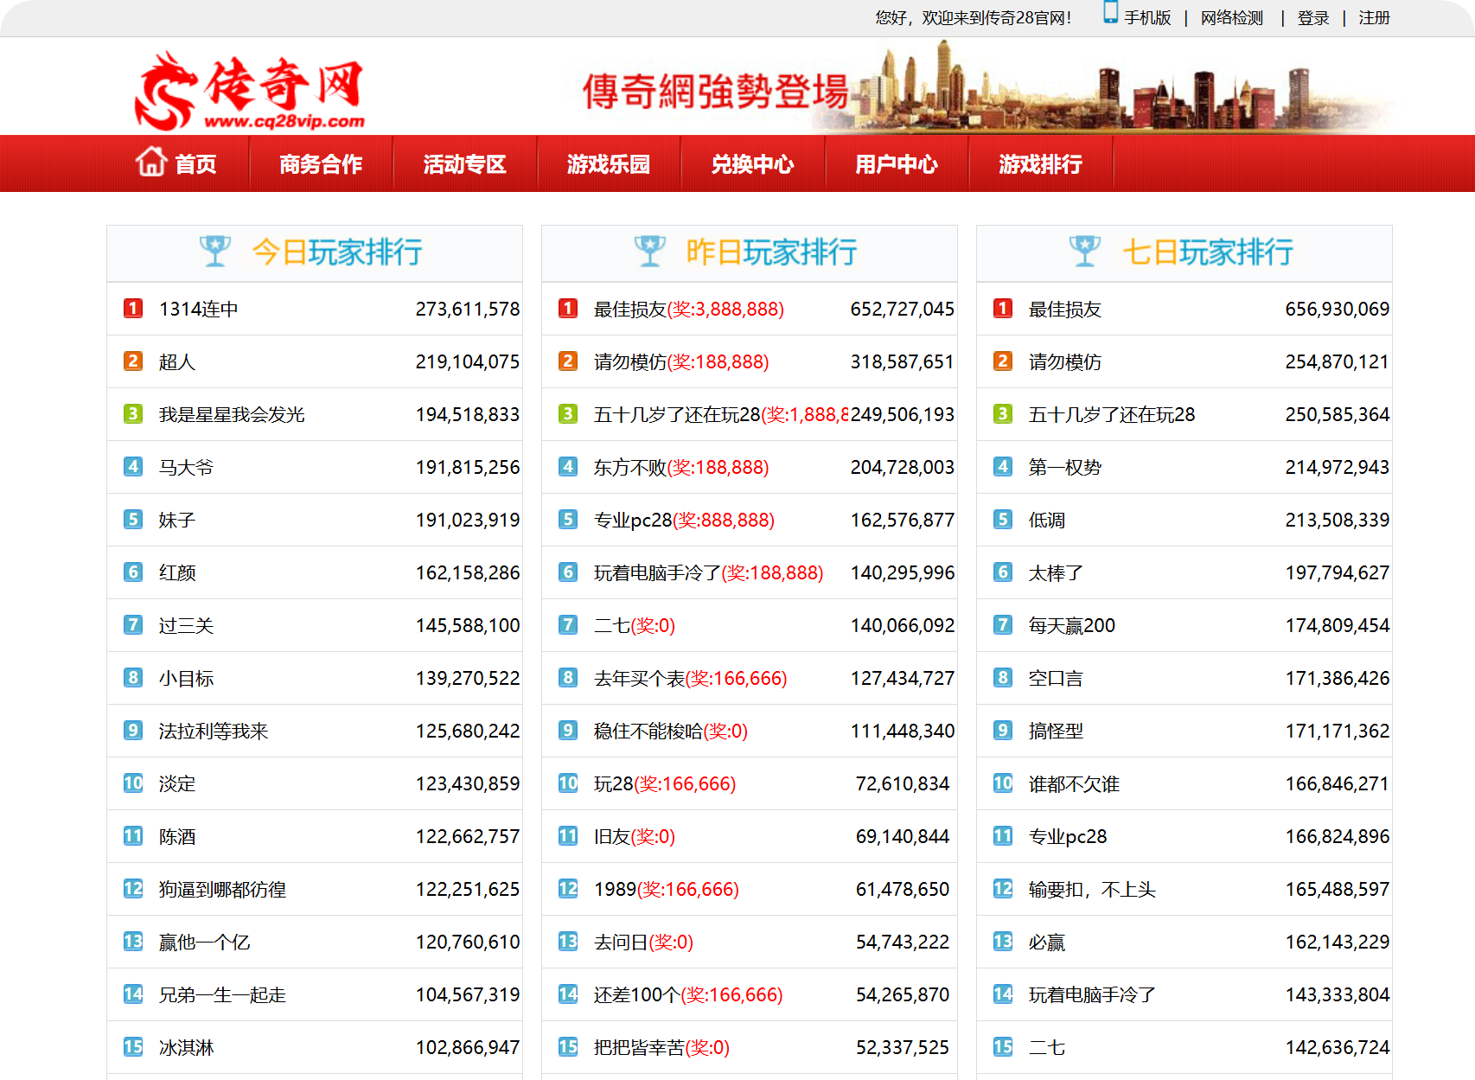
Task: Click rank 2 badge beside 请勿模仿 in seven-day ranking
Action: coord(1003,361)
